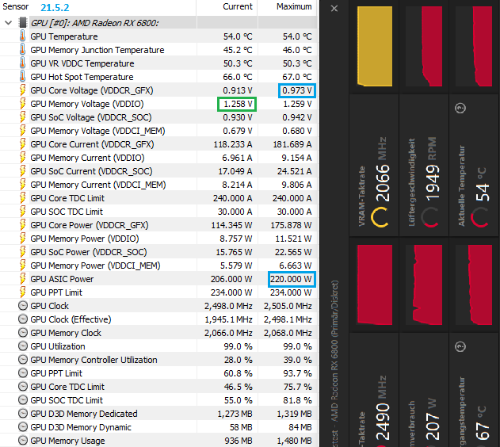The width and height of the screenshot is (500, 447).
Task: Click the clock icon for GPU Memory Clock
Action: click(23, 333)
